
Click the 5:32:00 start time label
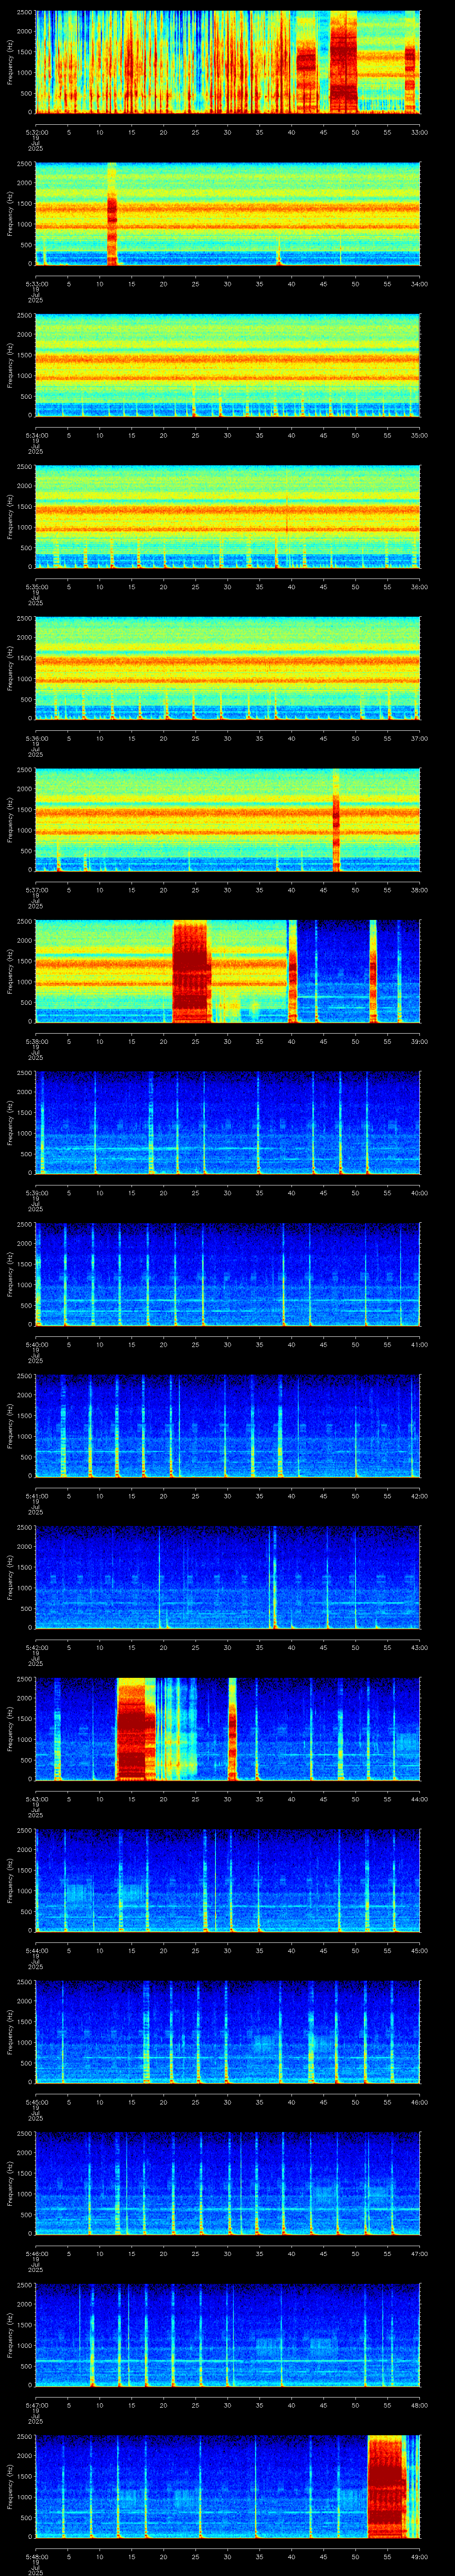click(x=37, y=132)
